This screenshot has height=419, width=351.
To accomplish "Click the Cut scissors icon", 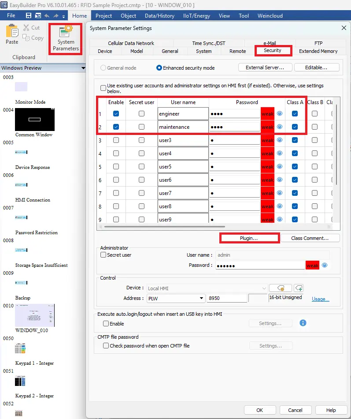I will click(x=26, y=27).
